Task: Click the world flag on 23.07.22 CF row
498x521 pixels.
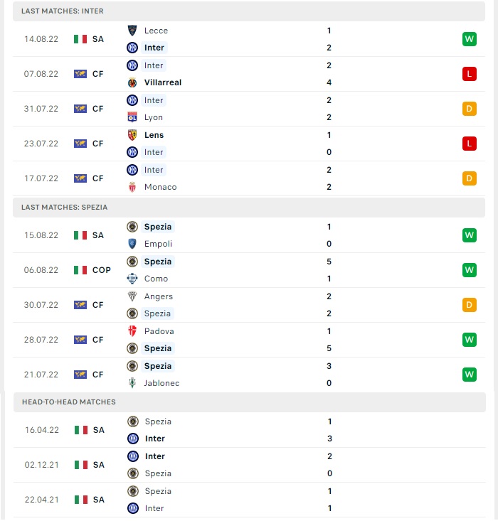Action: tap(80, 144)
